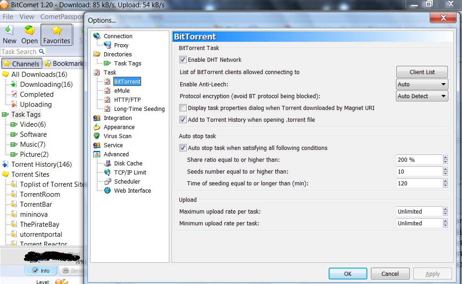The width and height of the screenshot is (462, 284).
Task: Click the New task toolbar icon in BitComet
Action: click(9, 30)
